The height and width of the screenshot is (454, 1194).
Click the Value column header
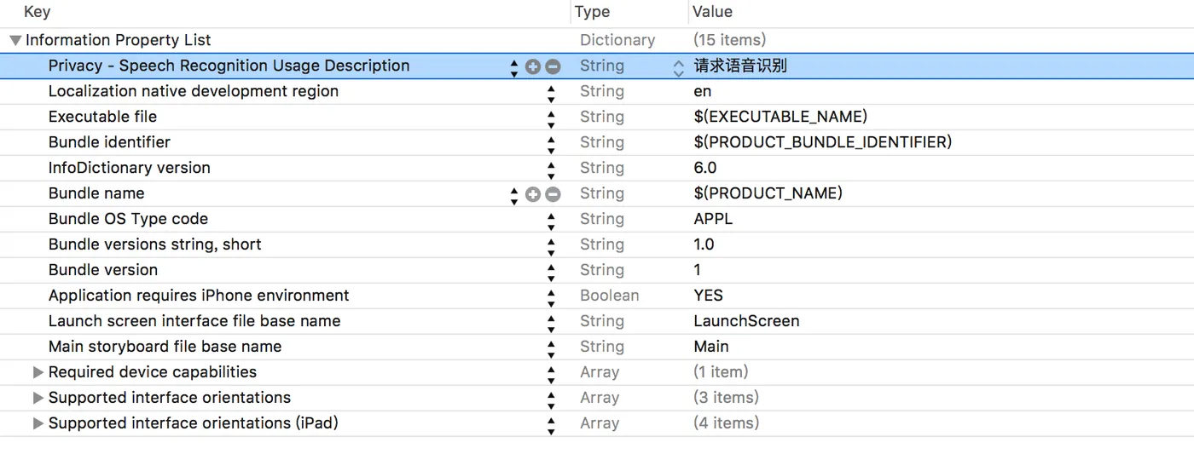coord(712,12)
